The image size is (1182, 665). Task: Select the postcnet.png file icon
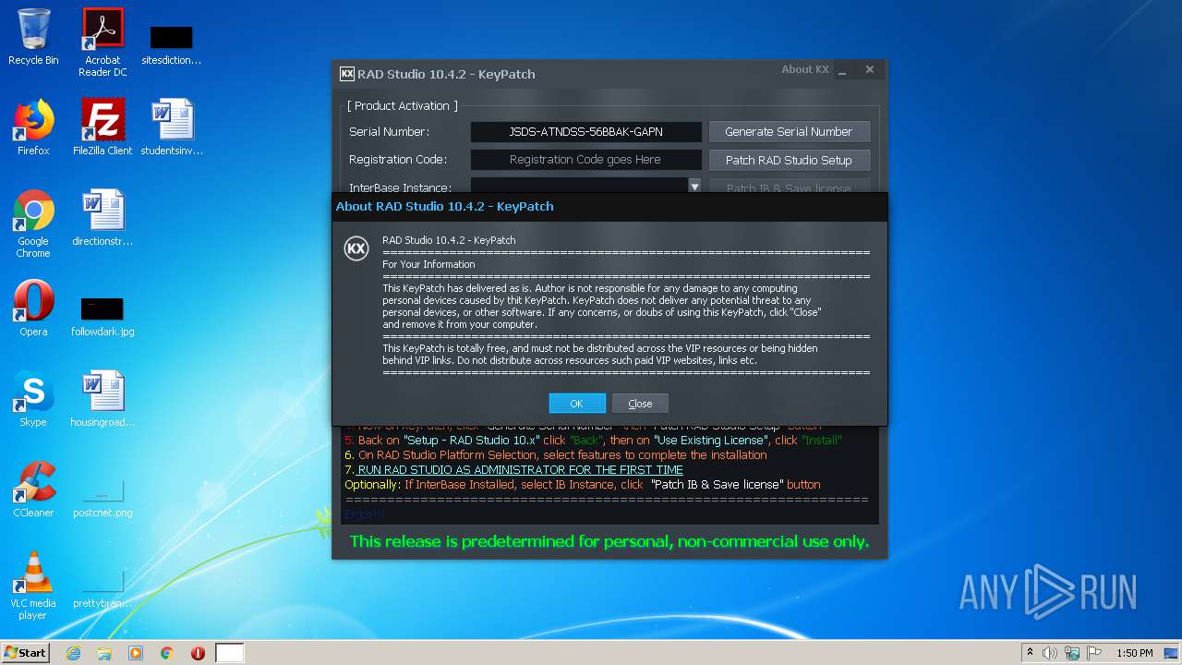pyautogui.click(x=103, y=499)
